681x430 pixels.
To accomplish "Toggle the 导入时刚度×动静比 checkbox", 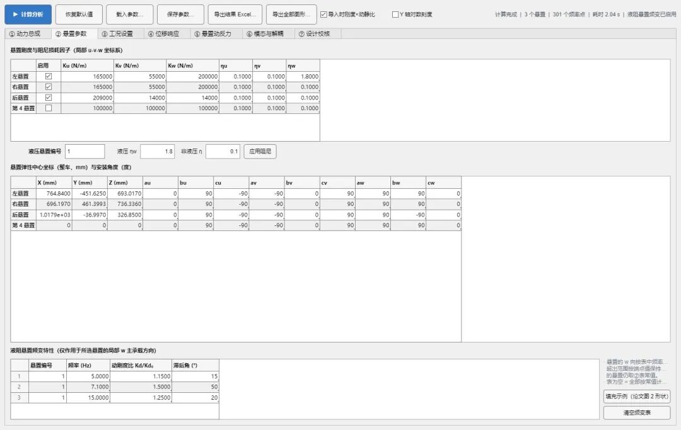I will pos(323,14).
